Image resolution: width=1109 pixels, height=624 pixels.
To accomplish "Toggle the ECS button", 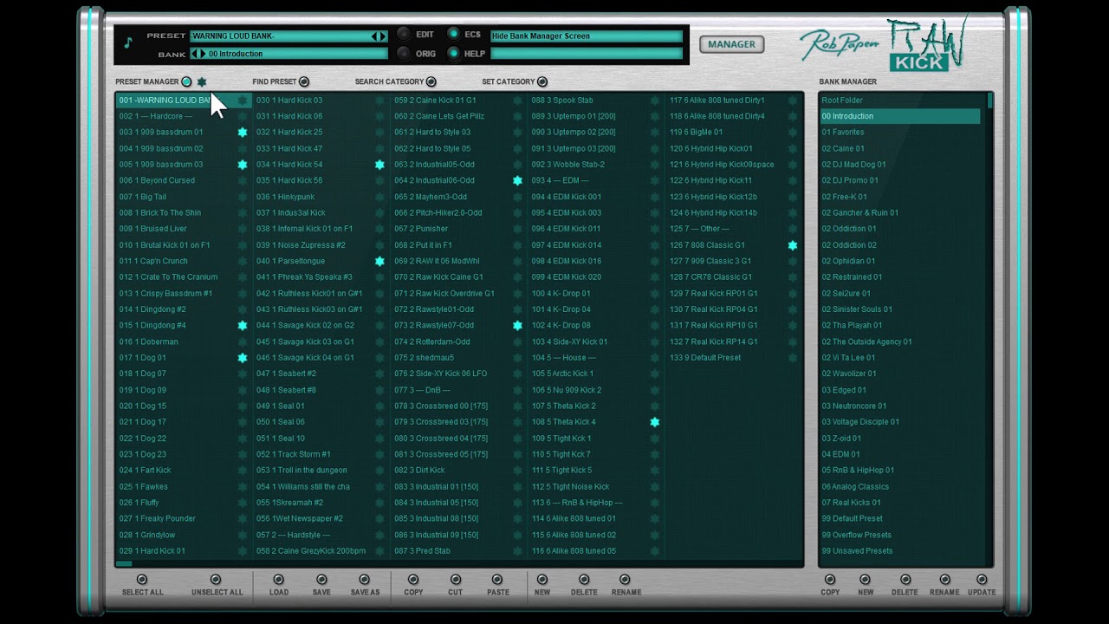I will click(x=453, y=34).
